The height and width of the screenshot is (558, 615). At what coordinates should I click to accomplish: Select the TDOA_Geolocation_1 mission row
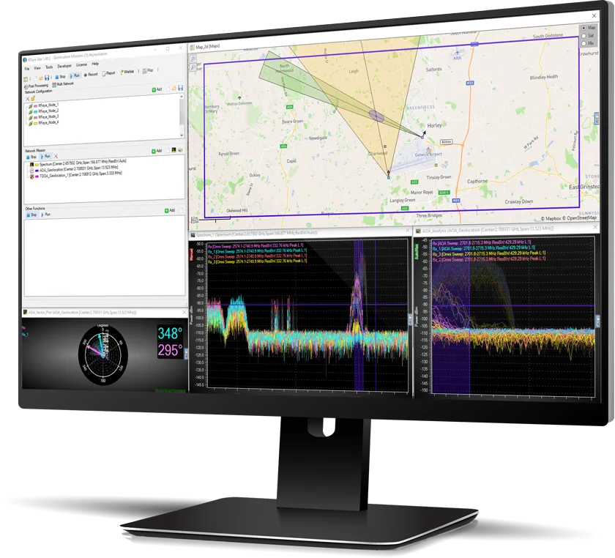[x=75, y=176]
